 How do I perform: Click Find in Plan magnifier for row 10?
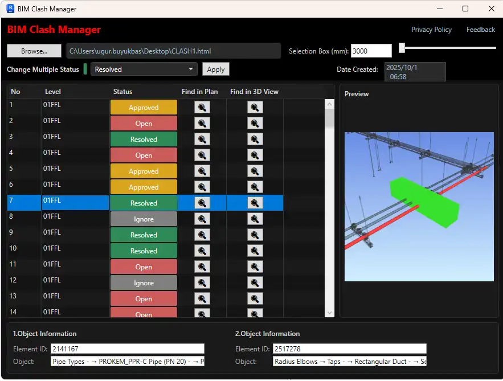coord(202,251)
